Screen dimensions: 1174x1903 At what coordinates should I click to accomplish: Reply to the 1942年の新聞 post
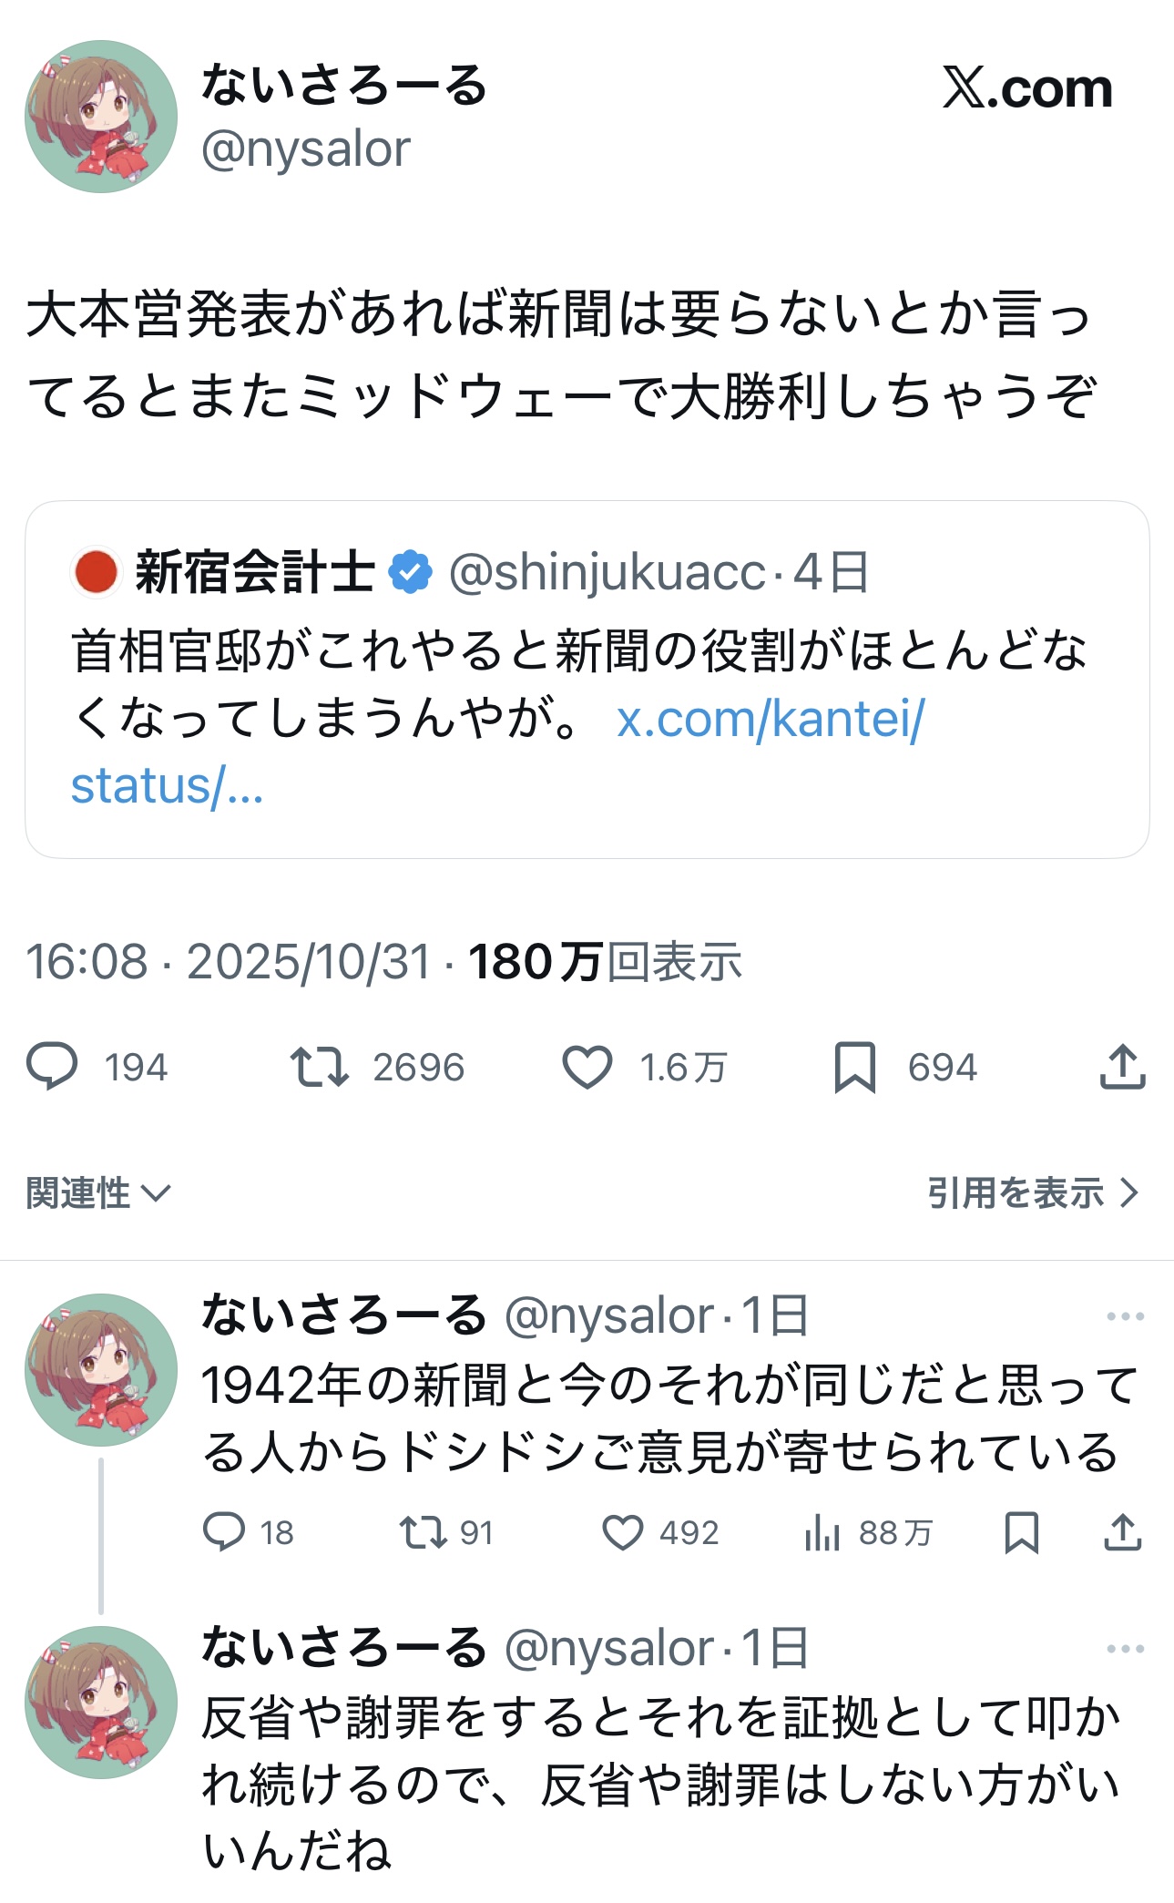pyautogui.click(x=224, y=1532)
